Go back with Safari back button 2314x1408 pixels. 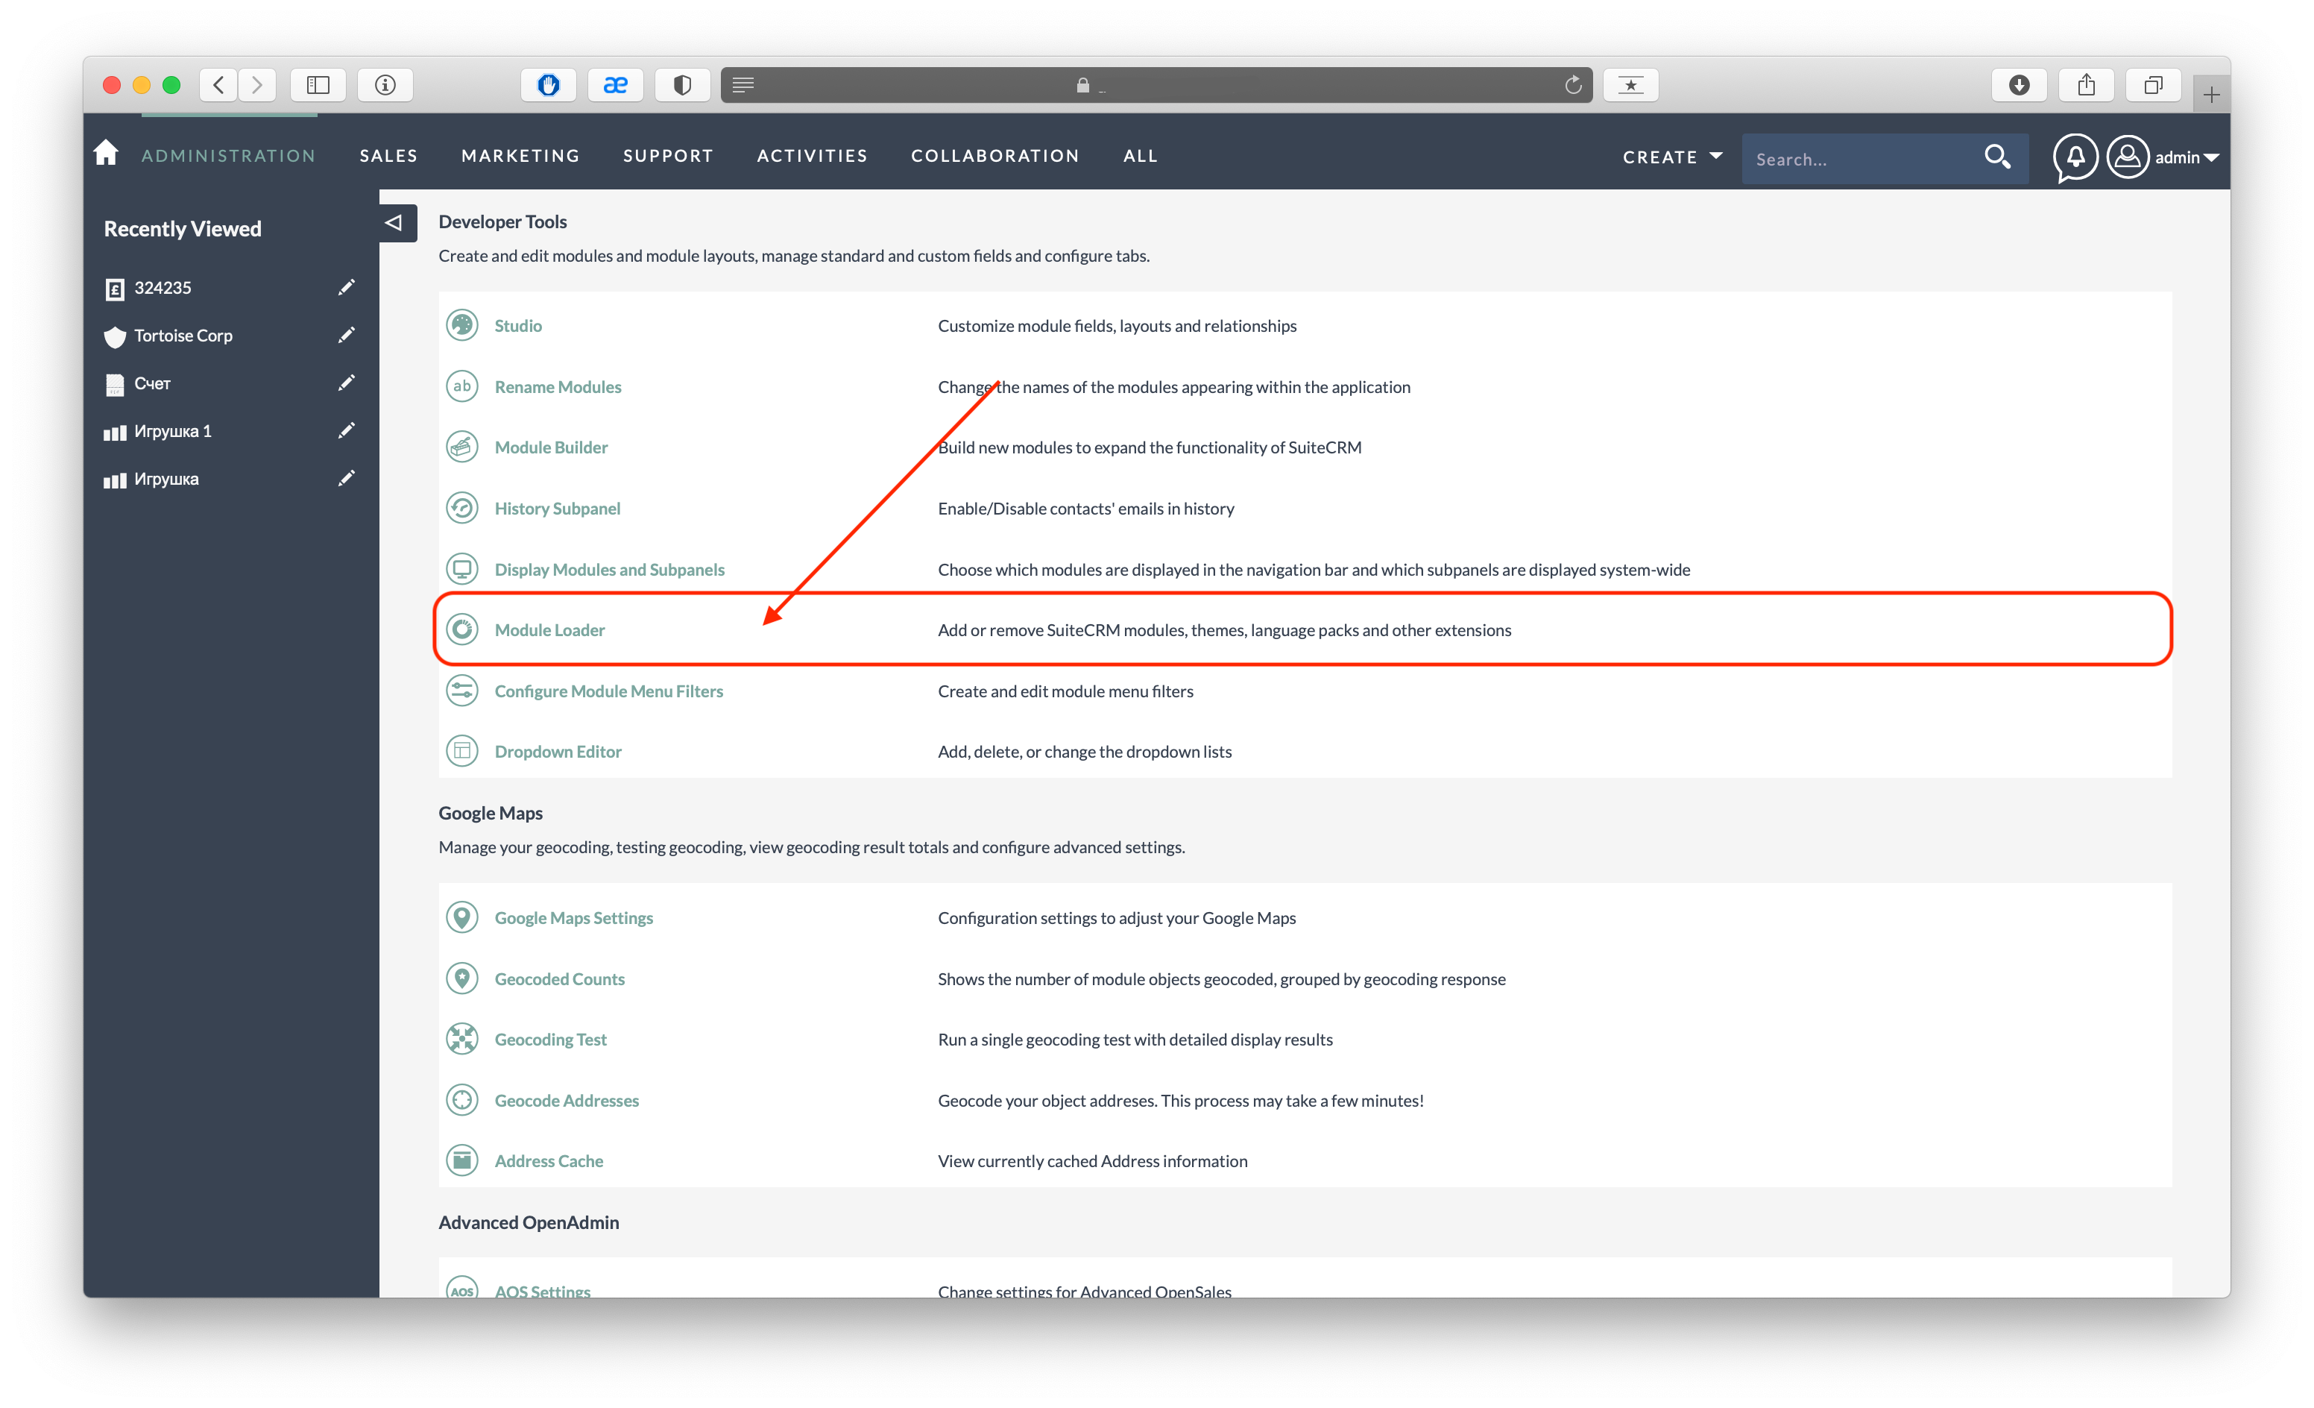tap(218, 84)
